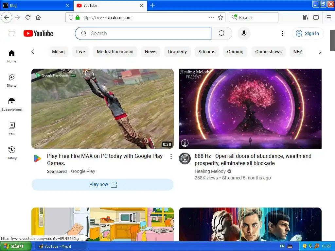
Task: Go to browser home page
Action: [x=38, y=17]
